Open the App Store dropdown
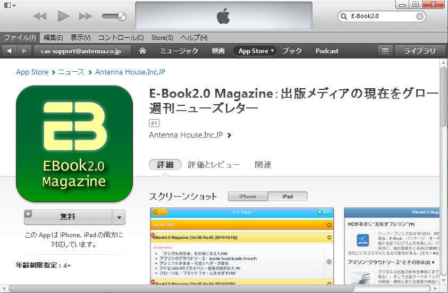448x293 pixels. [x=255, y=51]
